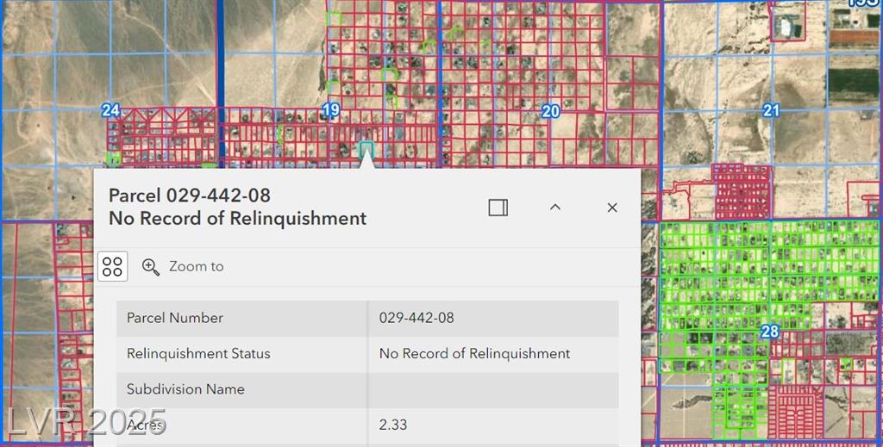Click section label 24 on map
The image size is (883, 447).
click(111, 110)
